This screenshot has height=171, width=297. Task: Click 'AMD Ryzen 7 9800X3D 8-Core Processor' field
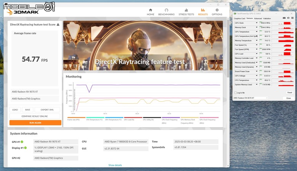126,142
